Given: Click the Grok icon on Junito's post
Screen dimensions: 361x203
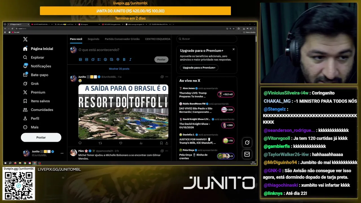Looking at the screenshot, I should point(162,77).
